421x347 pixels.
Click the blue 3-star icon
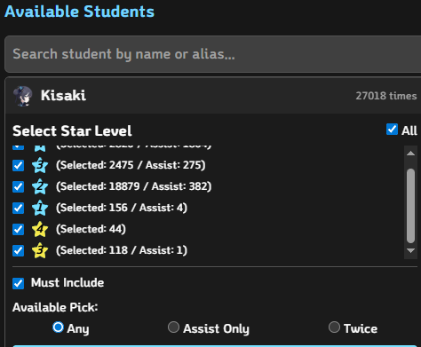tap(40, 165)
